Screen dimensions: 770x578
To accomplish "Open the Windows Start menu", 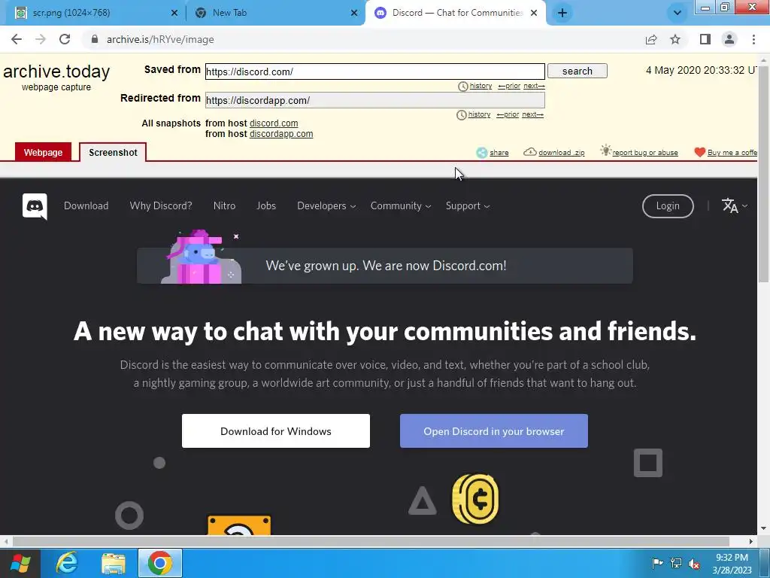I will click(20, 563).
